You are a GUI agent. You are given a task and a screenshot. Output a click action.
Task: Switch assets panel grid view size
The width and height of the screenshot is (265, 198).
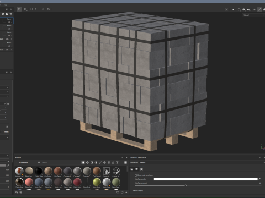(x=125, y=162)
